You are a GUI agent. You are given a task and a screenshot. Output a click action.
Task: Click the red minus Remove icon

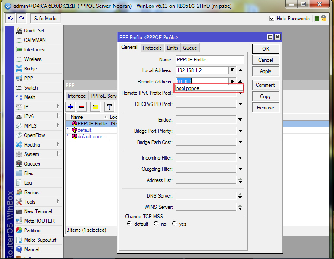tap(82, 107)
